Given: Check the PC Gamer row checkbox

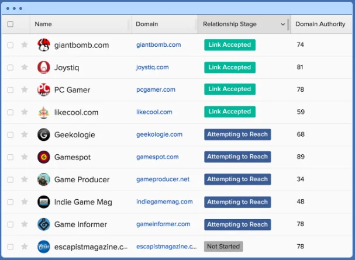Looking at the screenshot, I should [10, 90].
